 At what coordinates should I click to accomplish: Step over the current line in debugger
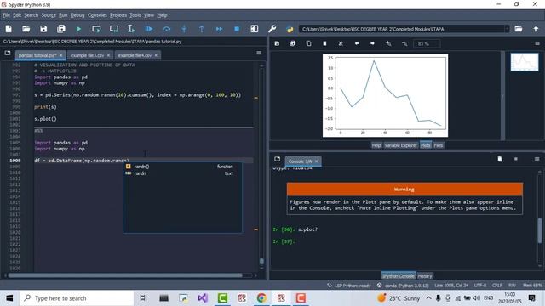click(x=167, y=29)
